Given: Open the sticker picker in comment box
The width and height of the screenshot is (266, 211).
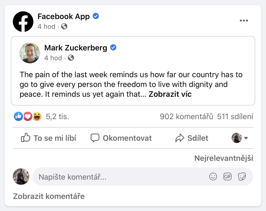Looking at the screenshot, I should (242, 177).
